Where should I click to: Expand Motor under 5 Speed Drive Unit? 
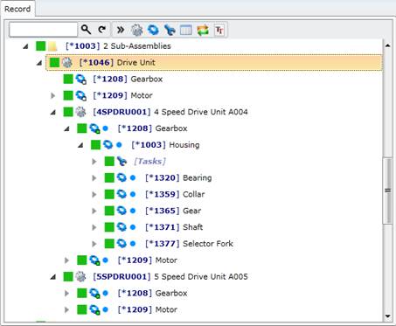pos(66,309)
